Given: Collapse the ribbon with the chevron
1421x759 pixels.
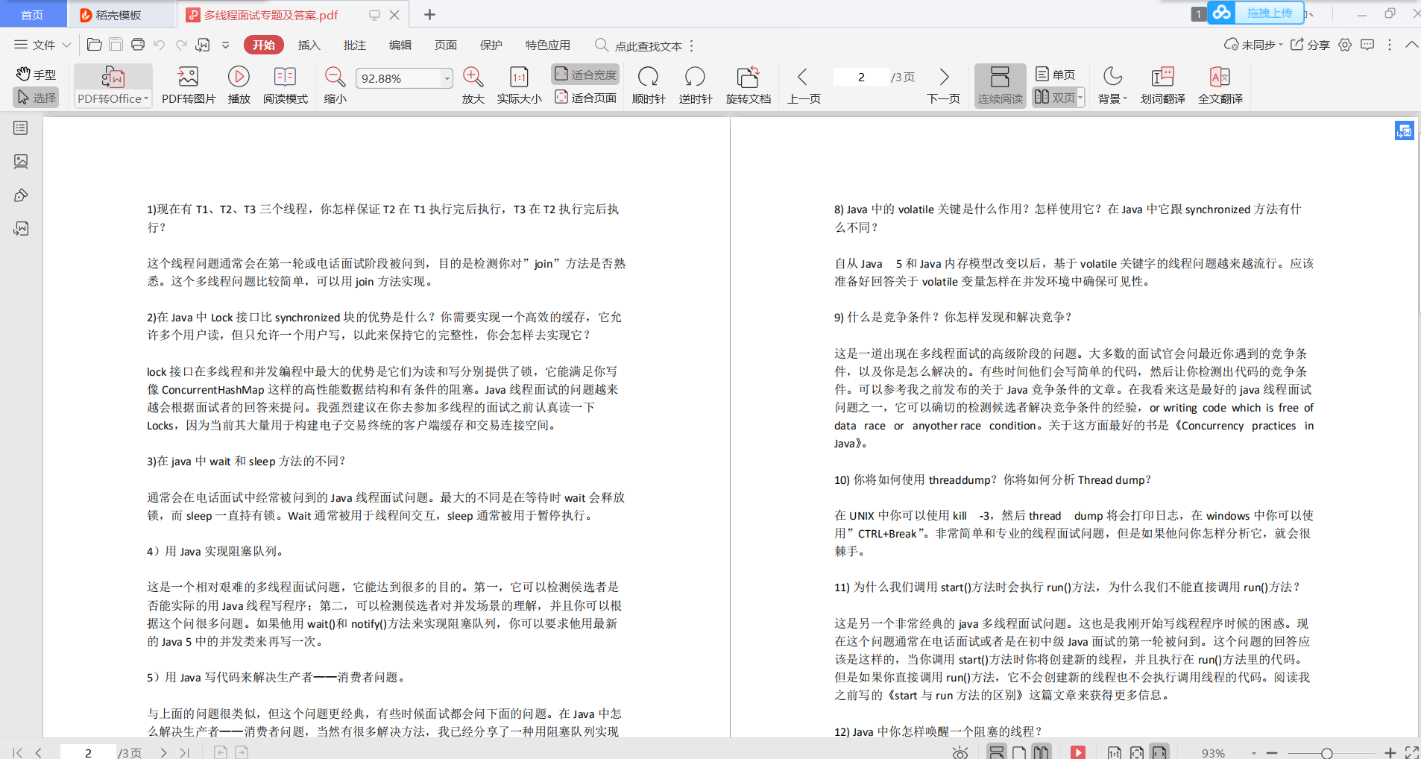Looking at the screenshot, I should [x=1411, y=45].
